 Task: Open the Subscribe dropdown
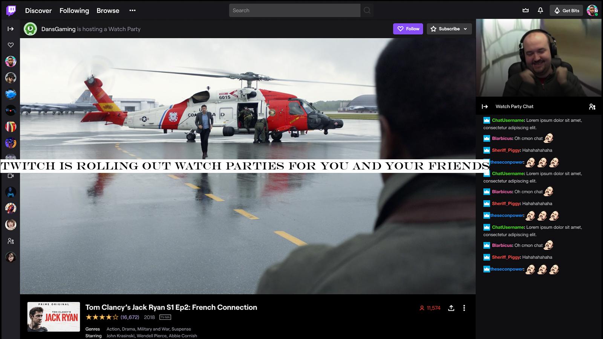449,29
